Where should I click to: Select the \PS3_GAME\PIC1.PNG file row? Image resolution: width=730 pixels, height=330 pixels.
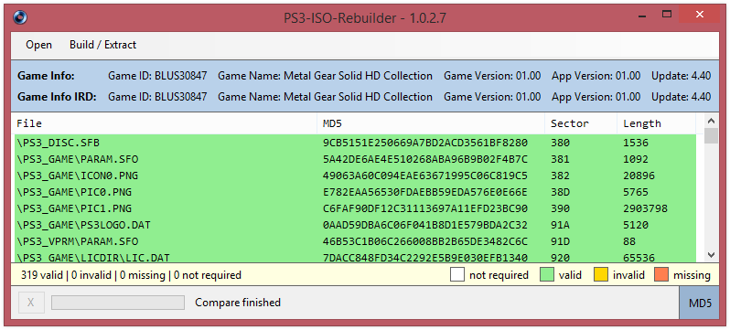tap(355, 208)
